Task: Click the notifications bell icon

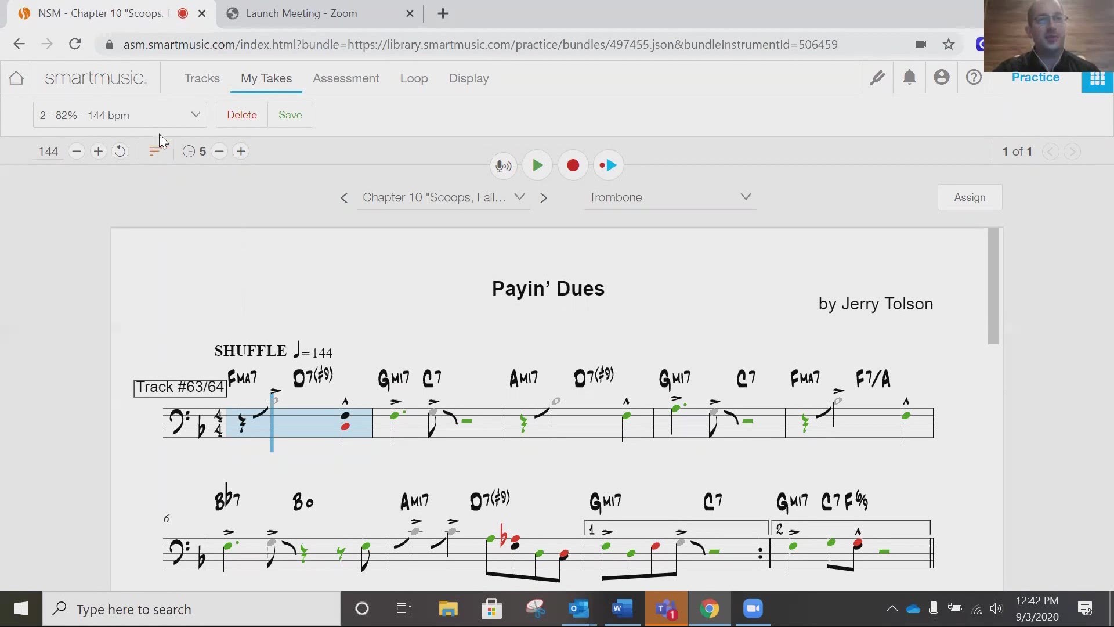Action: tap(909, 77)
